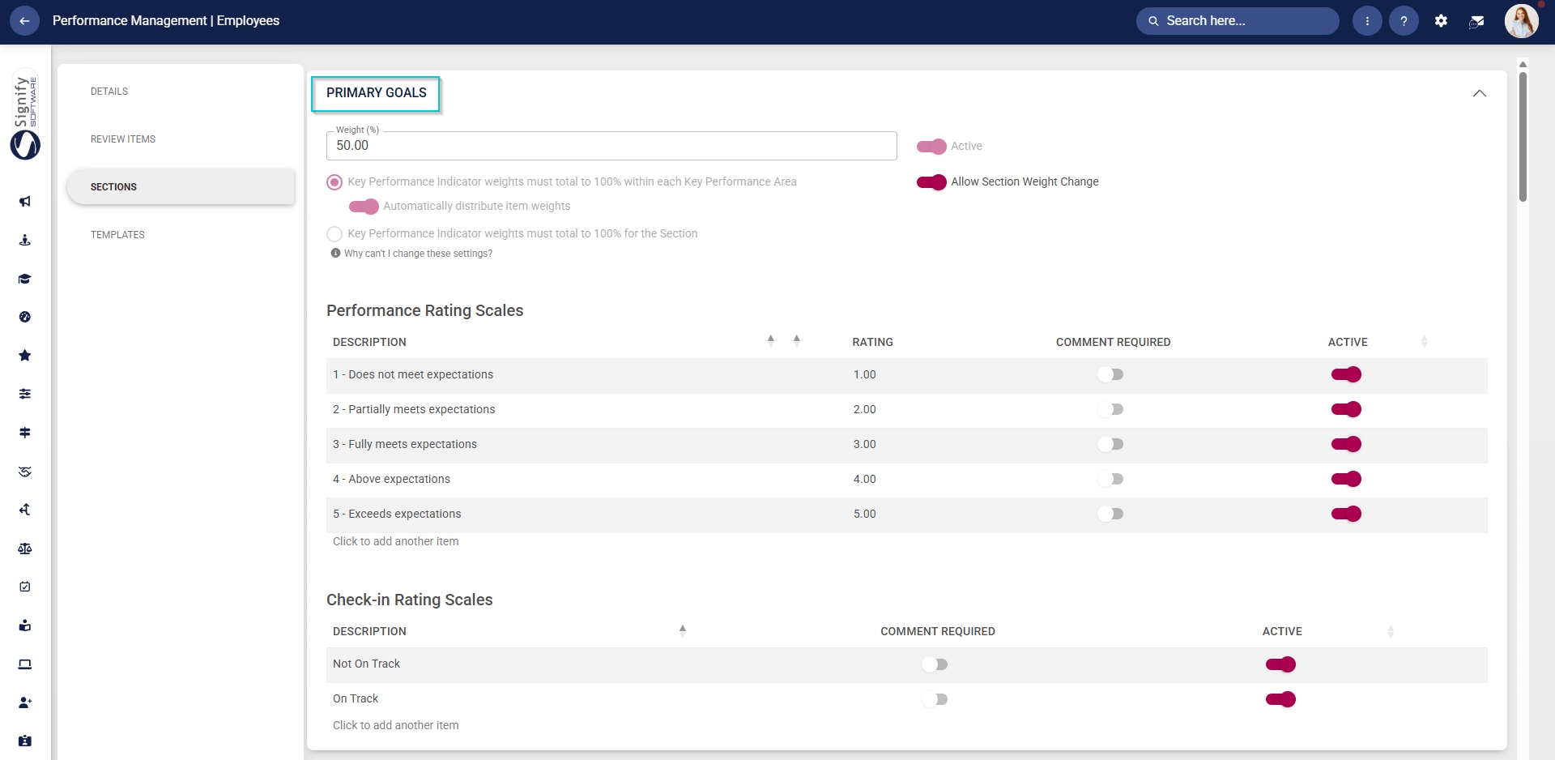This screenshot has width=1555, height=760.
Task: Add another Performance Rating Scales item
Action: point(396,541)
